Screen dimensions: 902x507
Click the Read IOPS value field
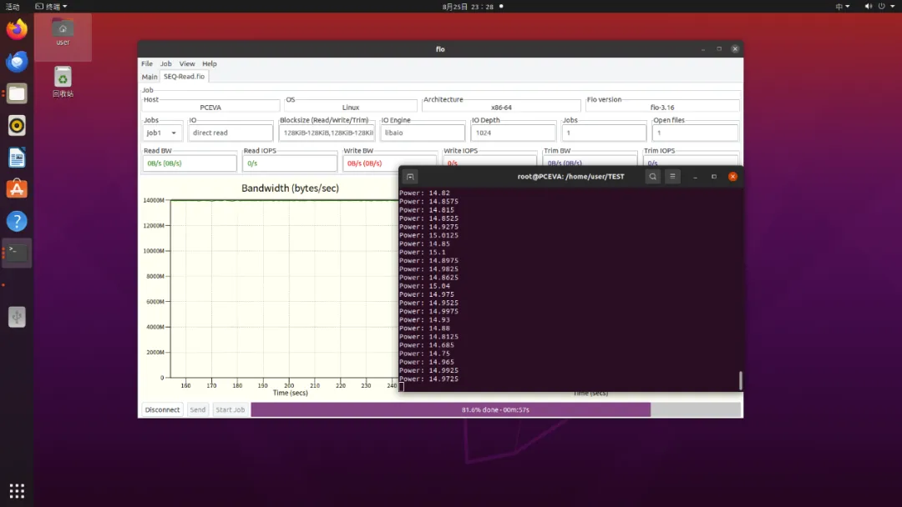pos(289,163)
